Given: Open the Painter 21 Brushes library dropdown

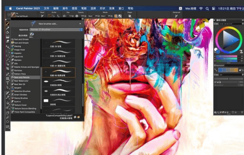Looking at the screenshot, I should coord(56,30).
